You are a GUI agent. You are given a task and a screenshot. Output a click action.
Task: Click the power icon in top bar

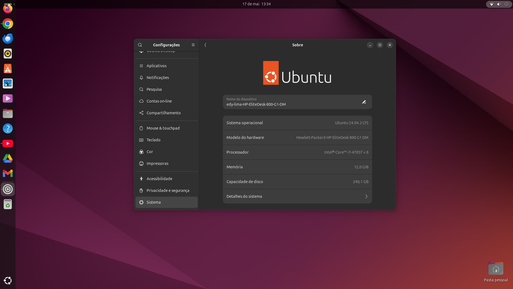(x=506, y=4)
